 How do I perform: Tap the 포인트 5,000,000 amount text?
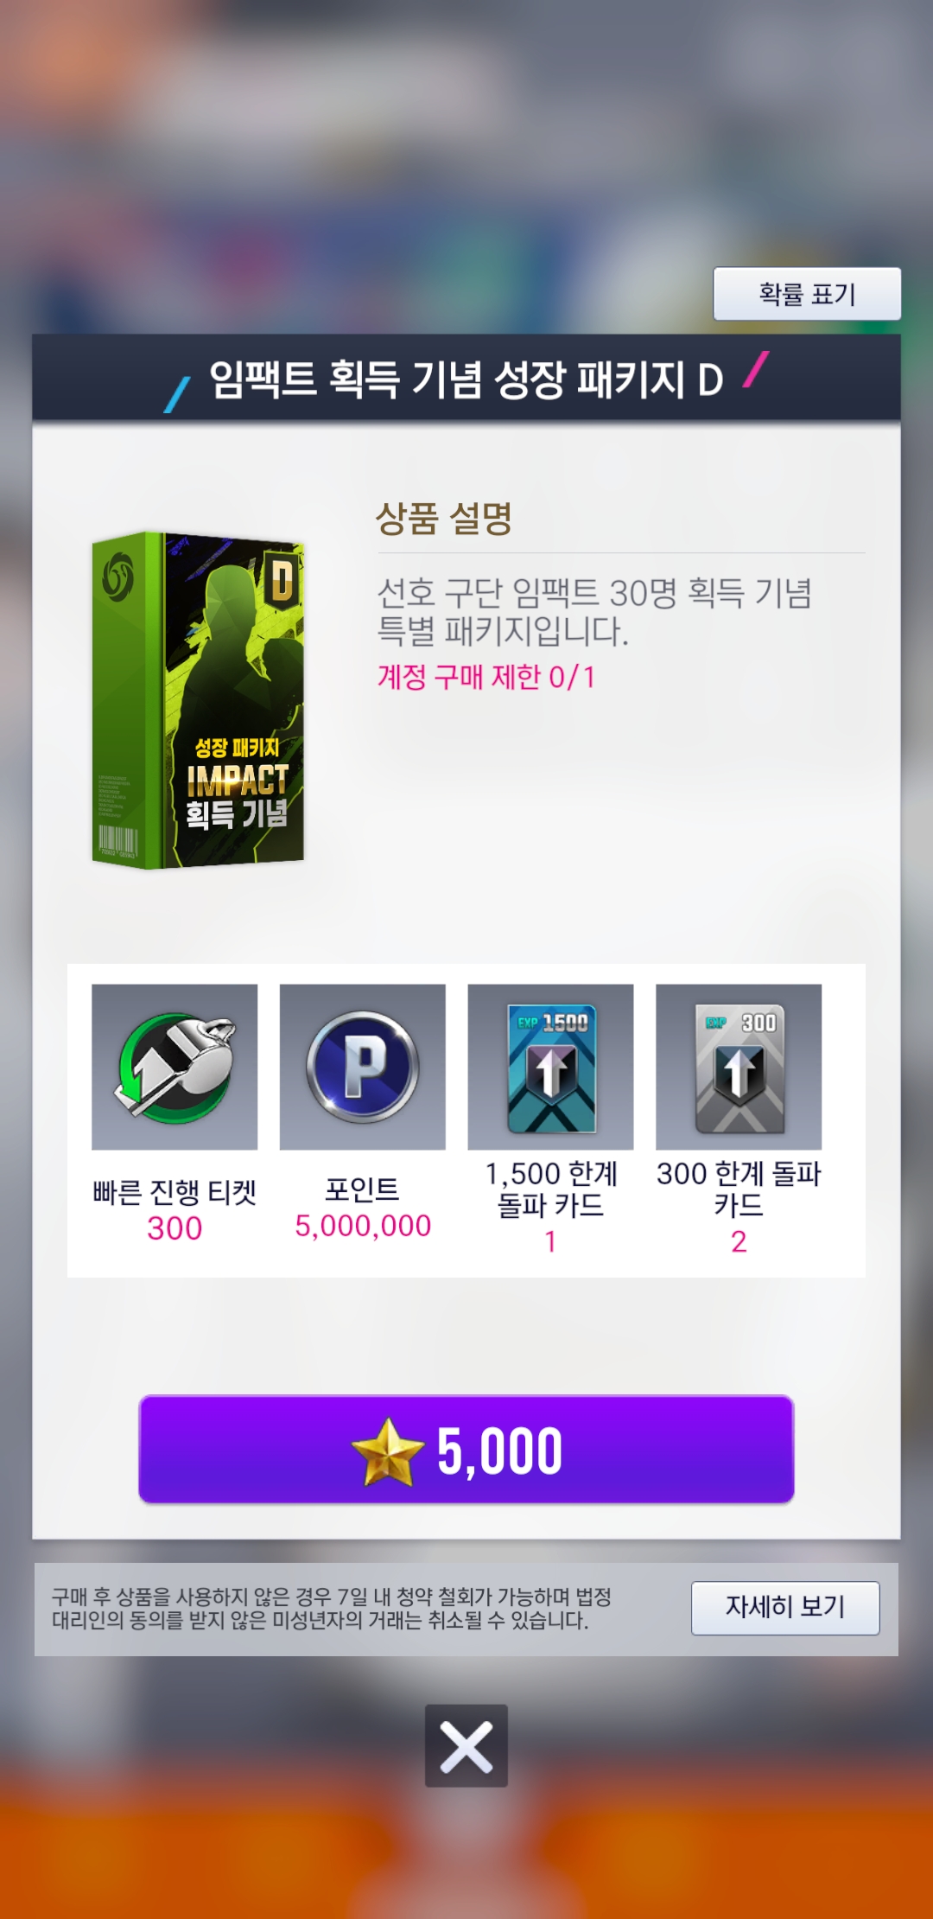click(x=363, y=1226)
